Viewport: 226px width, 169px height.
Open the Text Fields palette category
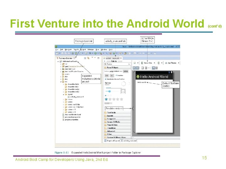click(x=117, y=113)
